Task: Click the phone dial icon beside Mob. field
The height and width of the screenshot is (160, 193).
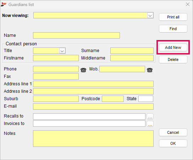Action: tap(150, 70)
